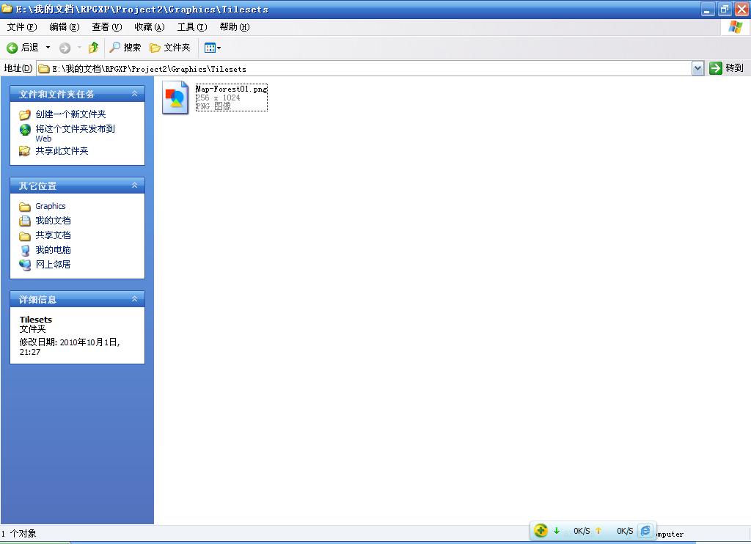The height and width of the screenshot is (544, 751).
Task: Click the 我的文档 documents icon
Action: [25, 221]
